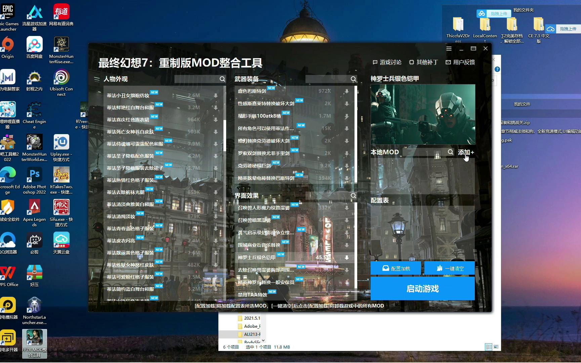Switch Explorer window to large icons view
581x363 pixels.
(496, 347)
